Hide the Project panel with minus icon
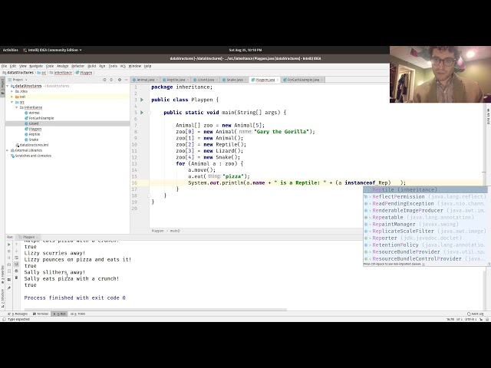This screenshot has height=368, width=491. point(126,80)
